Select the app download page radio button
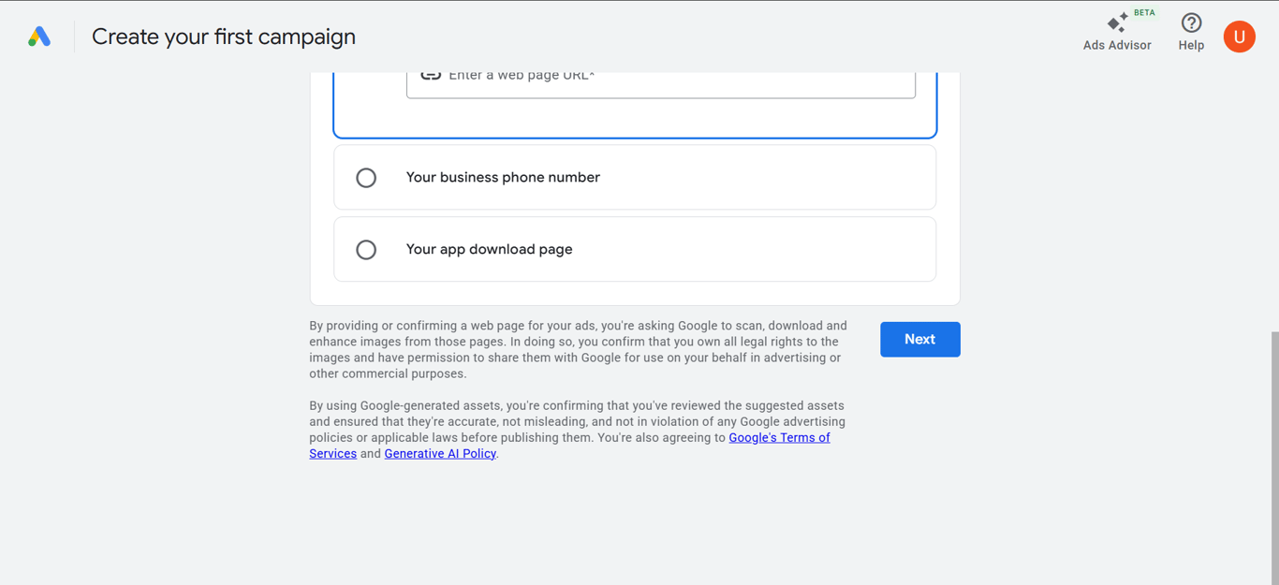Image resolution: width=1279 pixels, height=585 pixels. (x=366, y=250)
